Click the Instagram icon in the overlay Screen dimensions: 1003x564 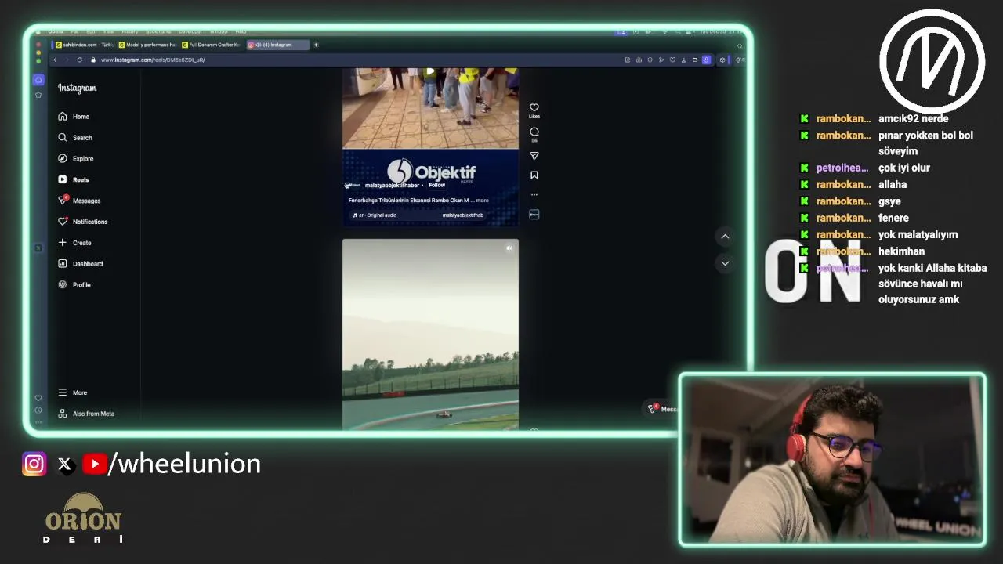click(34, 465)
